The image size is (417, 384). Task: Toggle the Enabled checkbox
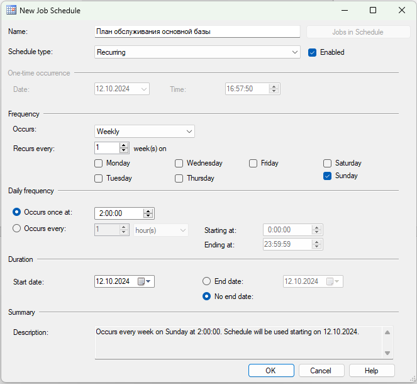pyautogui.click(x=312, y=52)
